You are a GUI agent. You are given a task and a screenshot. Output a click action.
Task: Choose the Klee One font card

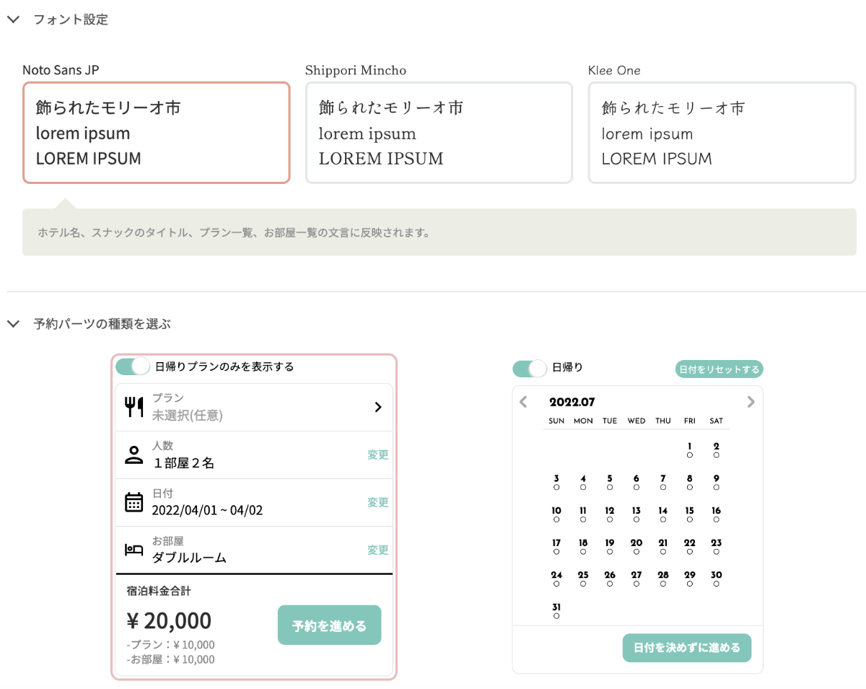pos(722,133)
